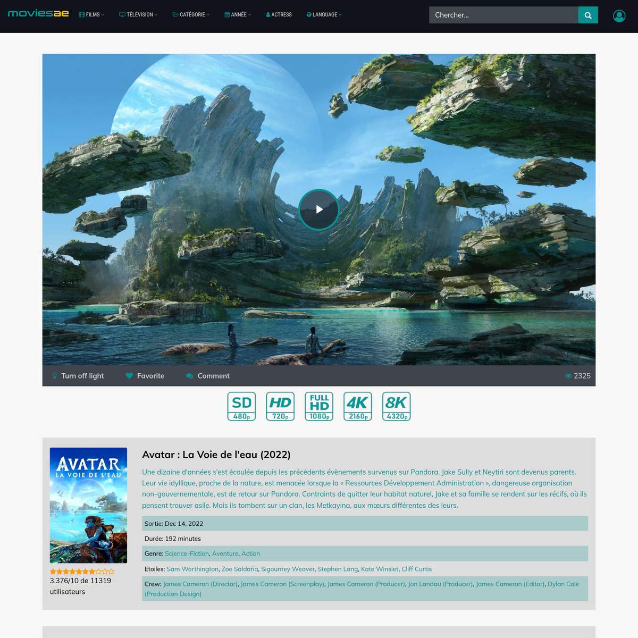Open Sigourney Weaver's page
Screen dimensions: 638x638
click(288, 569)
